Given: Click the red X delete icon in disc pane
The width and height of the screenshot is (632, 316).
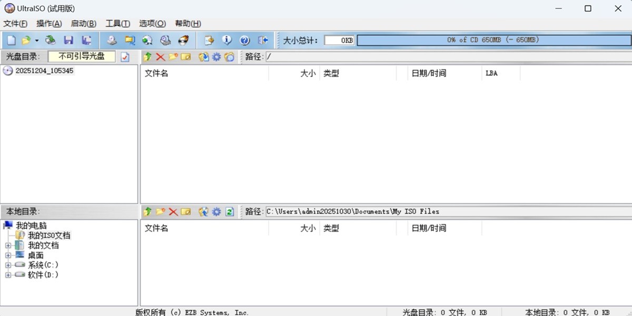Looking at the screenshot, I should point(160,57).
